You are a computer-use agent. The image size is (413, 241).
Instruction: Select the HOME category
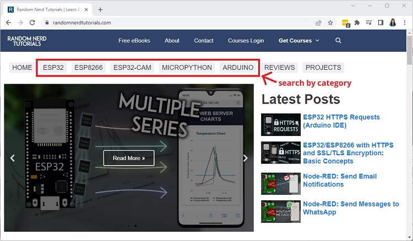click(22, 68)
